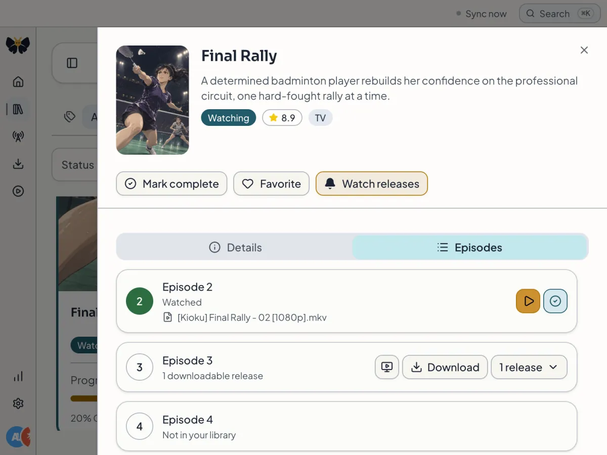
Task: Open the player icon in sidebar
Action: tap(18, 191)
